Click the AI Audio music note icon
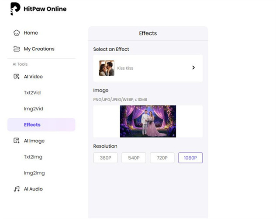This screenshot has height=219, width=276. 17,189
